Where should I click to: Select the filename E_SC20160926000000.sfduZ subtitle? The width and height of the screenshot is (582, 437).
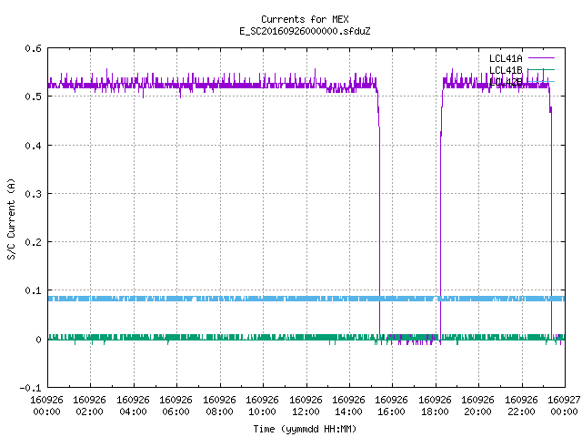(x=305, y=31)
